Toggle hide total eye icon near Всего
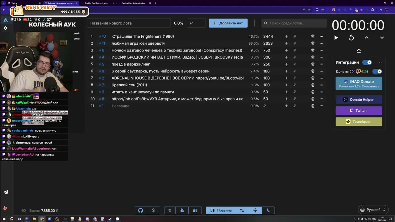Image resolution: width=395 pixels, height=222 pixels. point(24,211)
